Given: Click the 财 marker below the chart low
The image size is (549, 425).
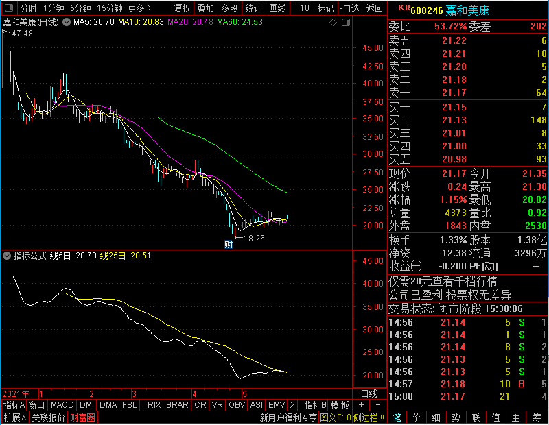Looking at the screenshot, I should (x=229, y=245).
